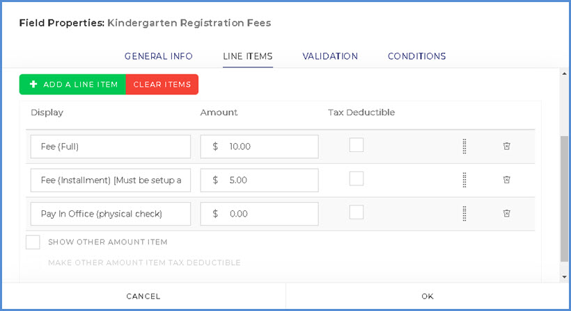Toggle Tax Deductible for Pay In Office
The height and width of the screenshot is (311, 571).
point(357,212)
